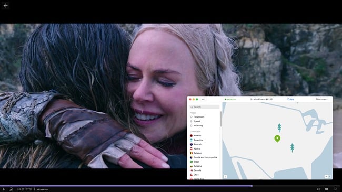Connect to Belgium in country list
342x192 pixels.
(x=197, y=153)
